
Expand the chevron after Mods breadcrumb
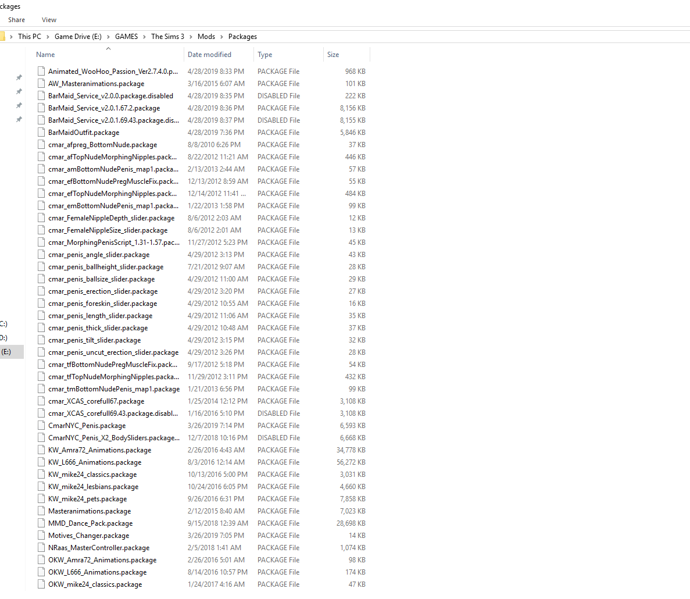tap(221, 37)
